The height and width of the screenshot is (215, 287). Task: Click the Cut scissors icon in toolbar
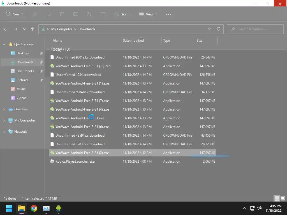[x=35, y=14]
